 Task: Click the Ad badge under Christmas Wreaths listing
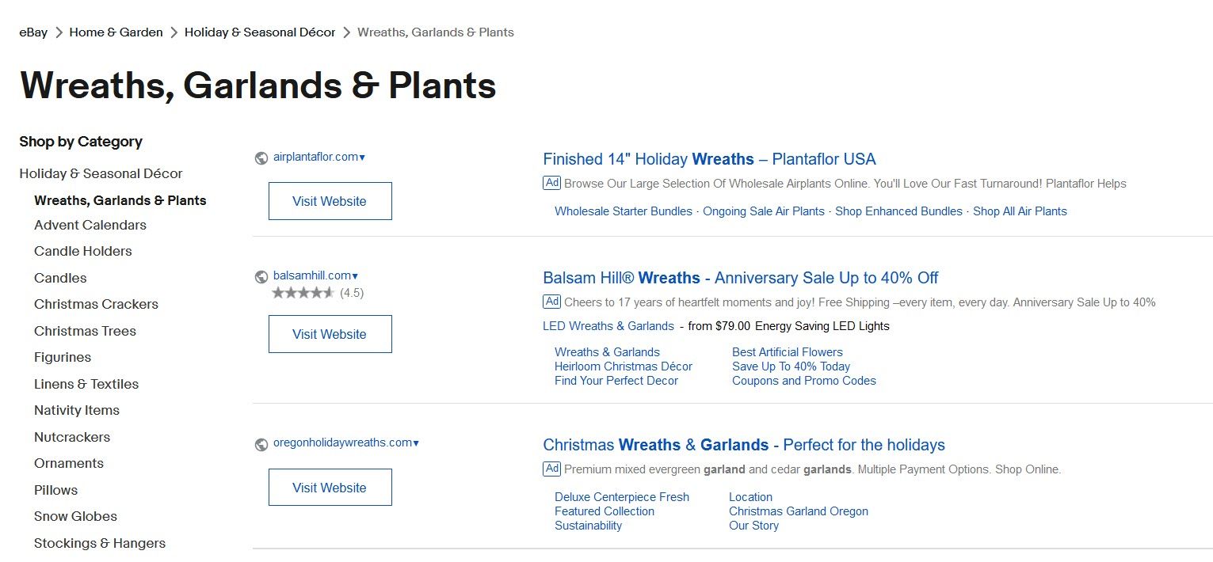[x=552, y=469]
